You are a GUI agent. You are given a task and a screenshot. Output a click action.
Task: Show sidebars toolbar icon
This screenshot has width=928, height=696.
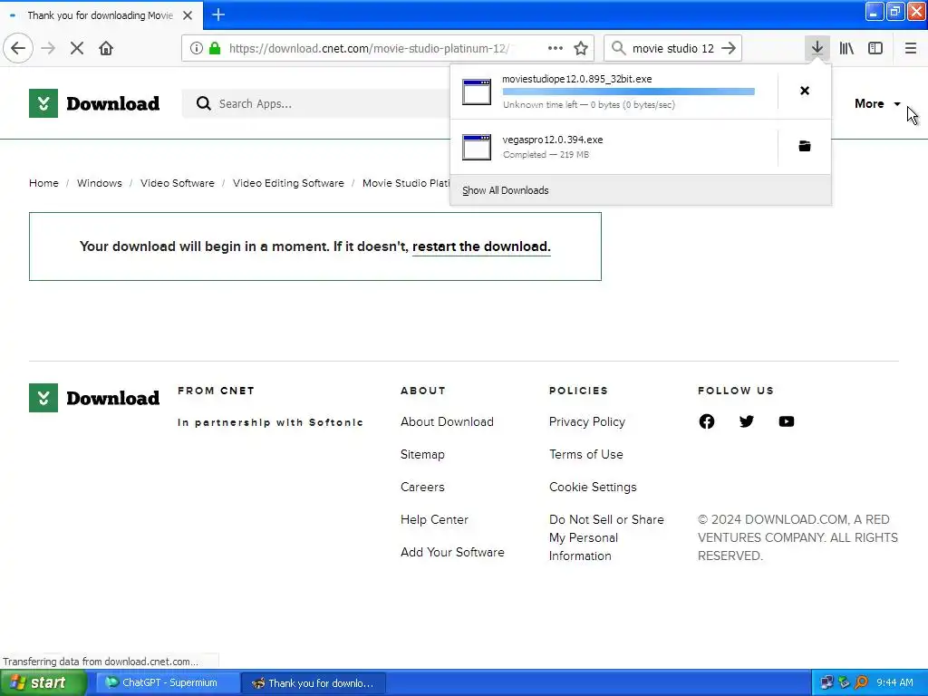875,48
